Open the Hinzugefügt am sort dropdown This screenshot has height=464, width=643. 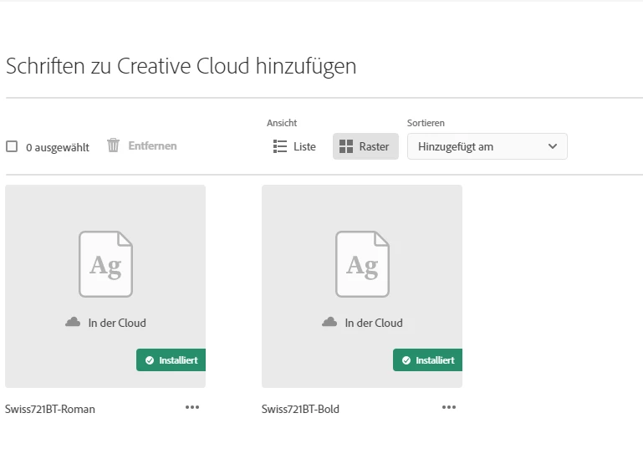487,146
